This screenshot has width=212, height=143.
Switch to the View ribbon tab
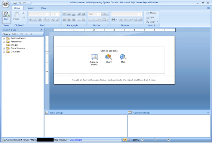(43, 8)
